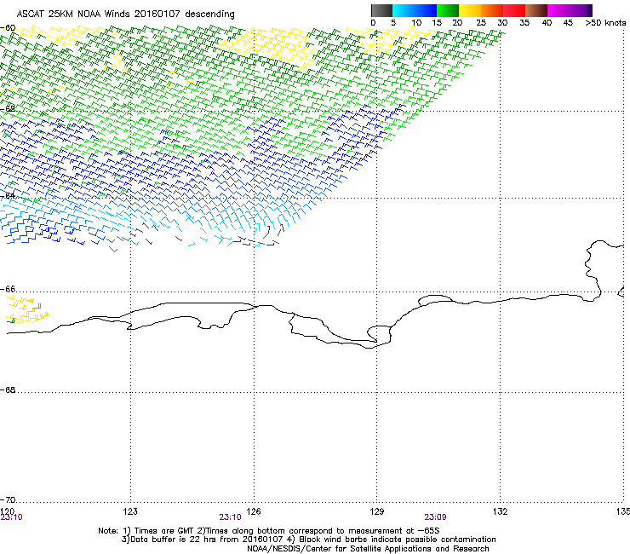Image resolution: width=630 pixels, height=554 pixels.
Task: Click the '120' longitude axis label
Action: [7, 511]
